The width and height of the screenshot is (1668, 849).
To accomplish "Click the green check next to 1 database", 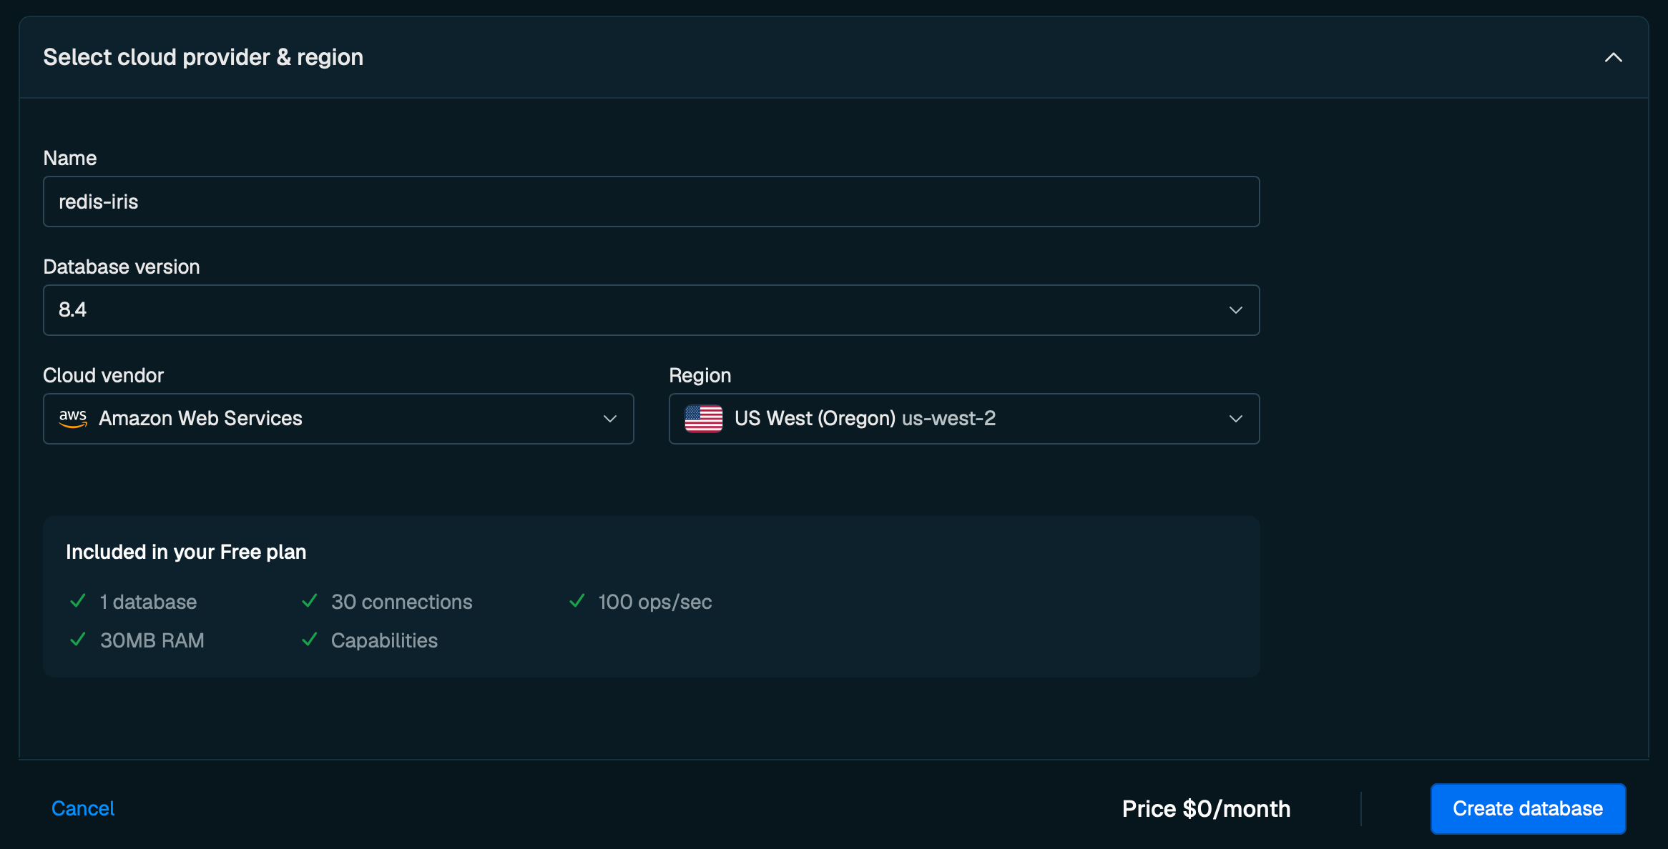I will click(78, 601).
